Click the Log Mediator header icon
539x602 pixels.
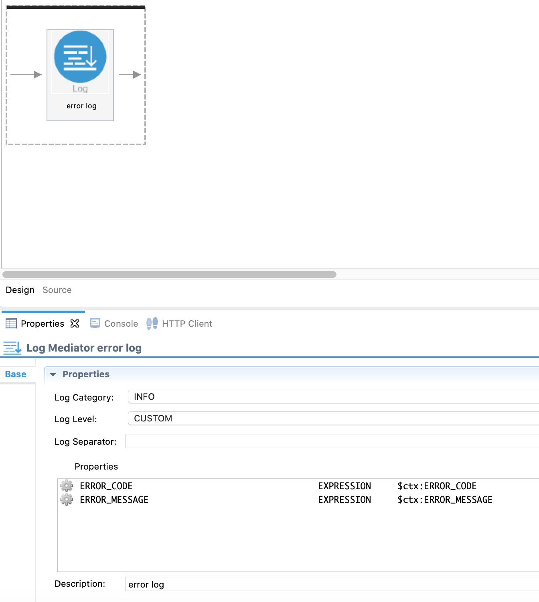tap(12, 348)
